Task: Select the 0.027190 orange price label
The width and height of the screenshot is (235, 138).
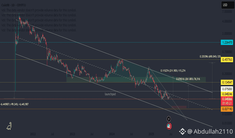Action: pos(227,109)
